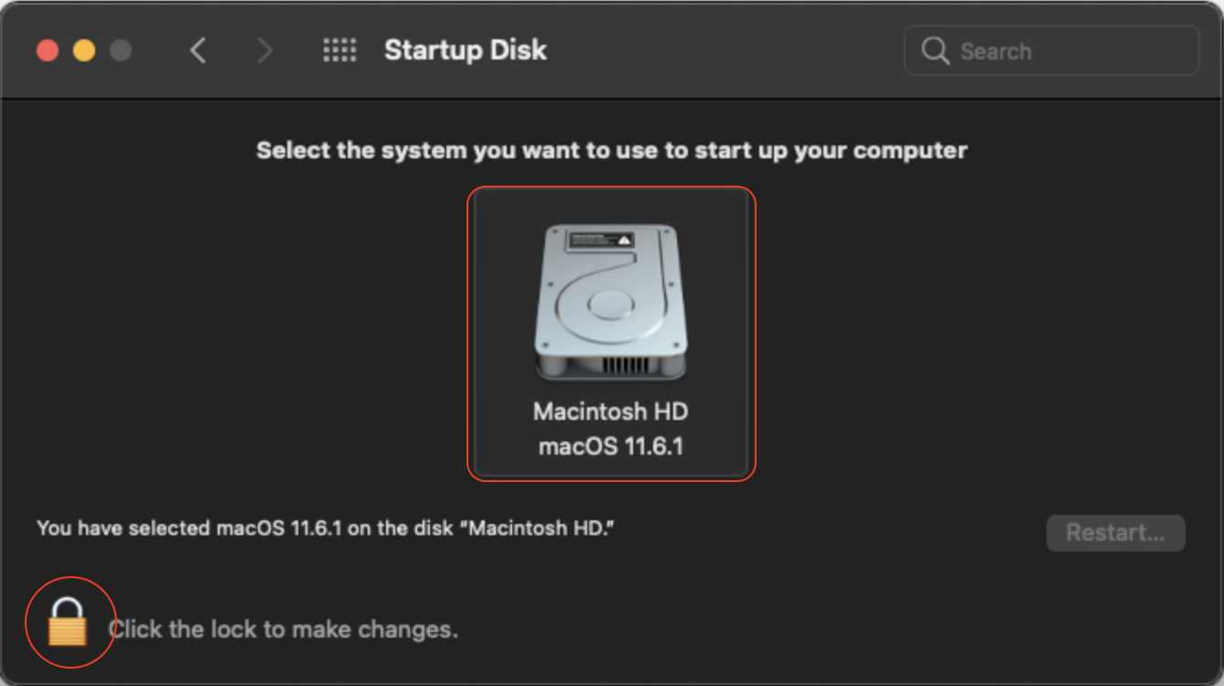Show all preferences via the grid icon
The width and height of the screenshot is (1224, 686).
point(339,50)
